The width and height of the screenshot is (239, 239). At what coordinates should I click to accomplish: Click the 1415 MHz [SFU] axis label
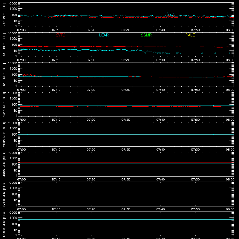tap(4, 104)
